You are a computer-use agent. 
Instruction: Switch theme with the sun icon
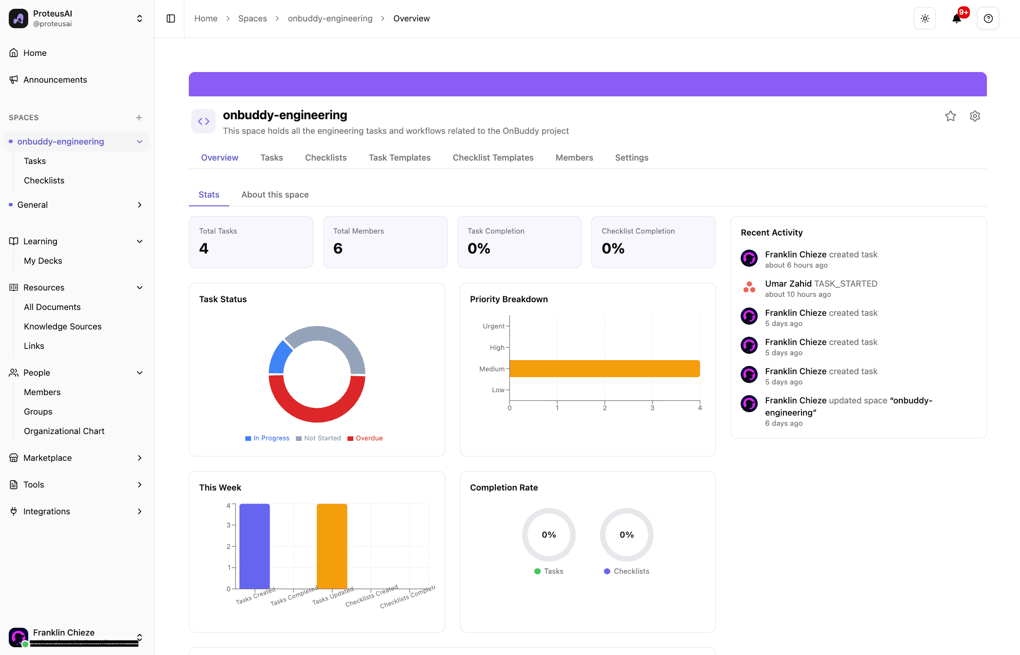pyautogui.click(x=925, y=18)
